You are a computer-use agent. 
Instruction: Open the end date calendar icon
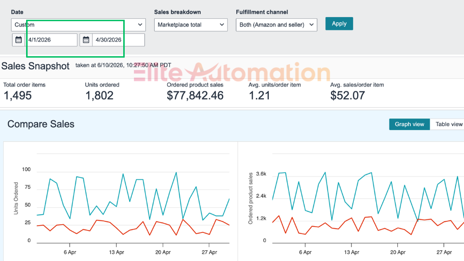point(86,40)
